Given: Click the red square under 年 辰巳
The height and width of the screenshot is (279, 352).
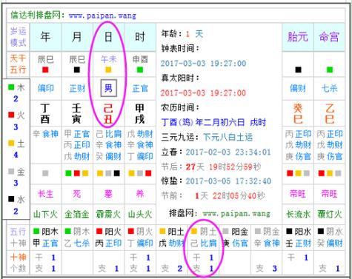Looking at the screenshot, I should click(x=45, y=70).
